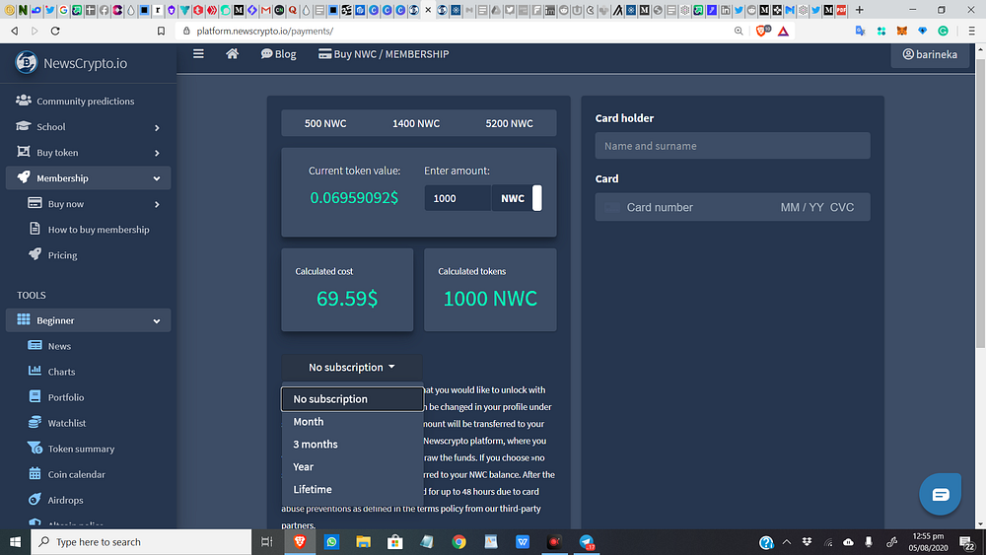Open the Blog page
Viewport: 986px width, 555px height.
[x=279, y=54]
